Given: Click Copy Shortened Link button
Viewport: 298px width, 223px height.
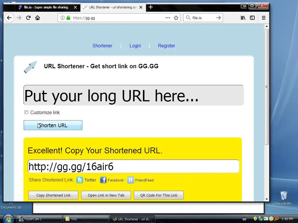Looking at the screenshot, I should click(54, 195).
